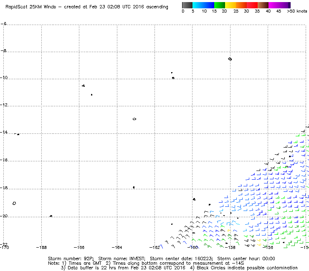This screenshot has width=309, height=271.
Task: Click the red 30–35 knots legend segment
Action: pyautogui.click(x=252, y=5)
